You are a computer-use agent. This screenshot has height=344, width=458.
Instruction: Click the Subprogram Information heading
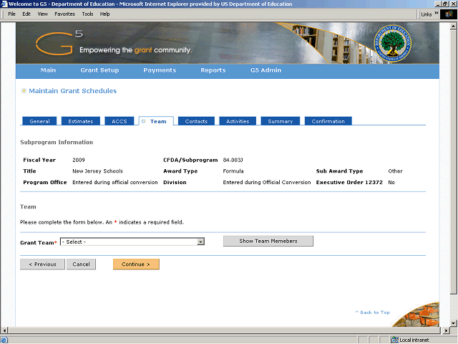point(57,142)
